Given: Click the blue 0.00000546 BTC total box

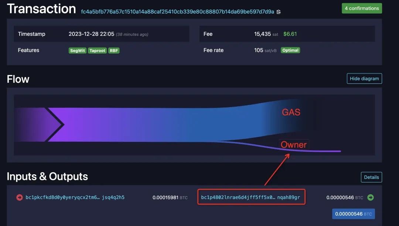Looking at the screenshot, I should (353, 214).
